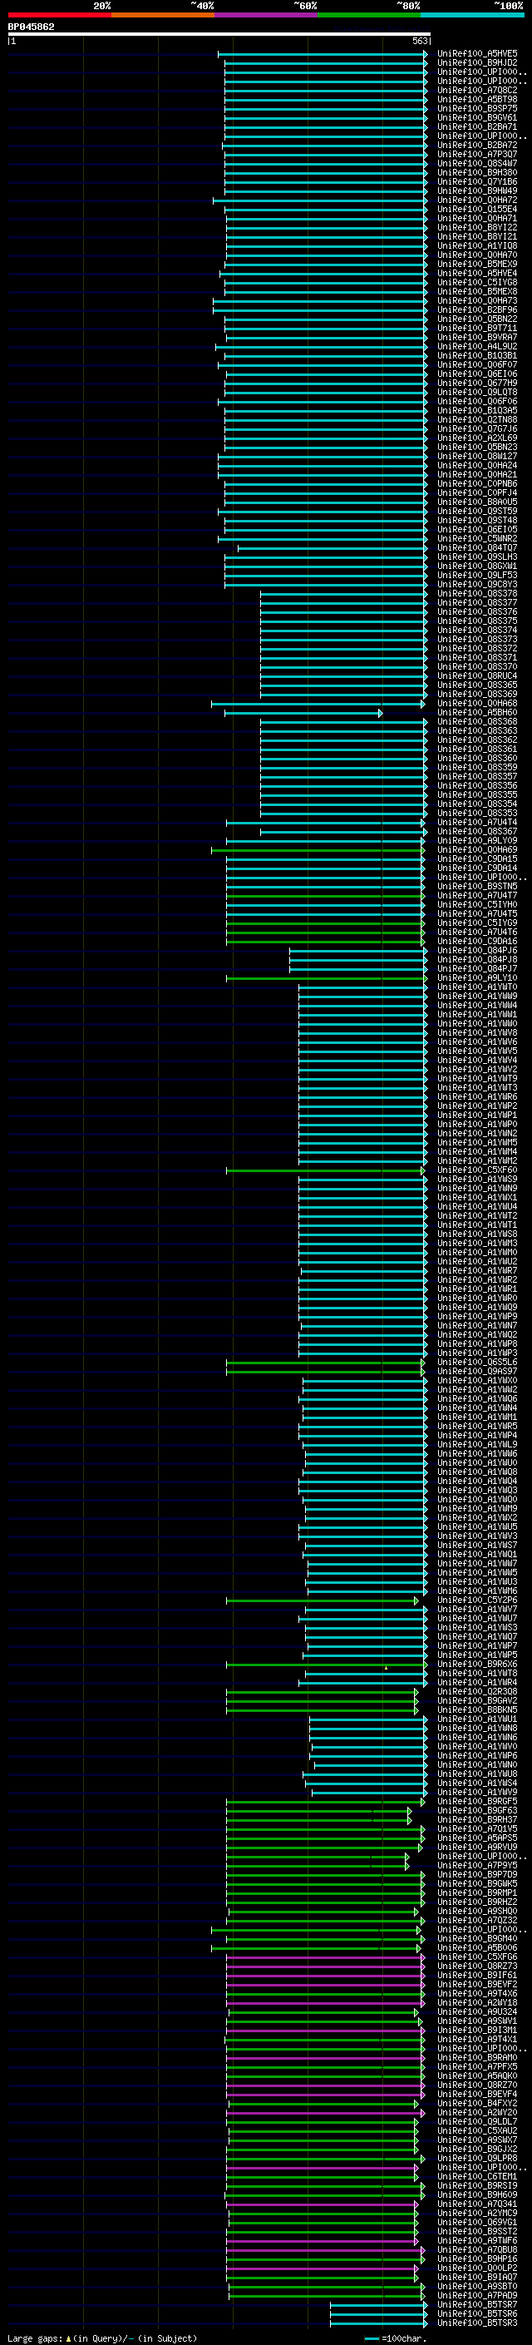Image resolution: width=532 pixels, height=2345 pixels.
Task: Select the UniRef100_C5IYH0 label
Action: coord(476,904)
